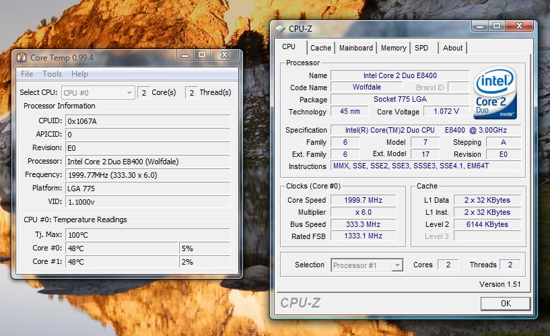550x336 pixels.
Task: Click the Package value Socket 775 LGA
Action: pyautogui.click(x=400, y=99)
